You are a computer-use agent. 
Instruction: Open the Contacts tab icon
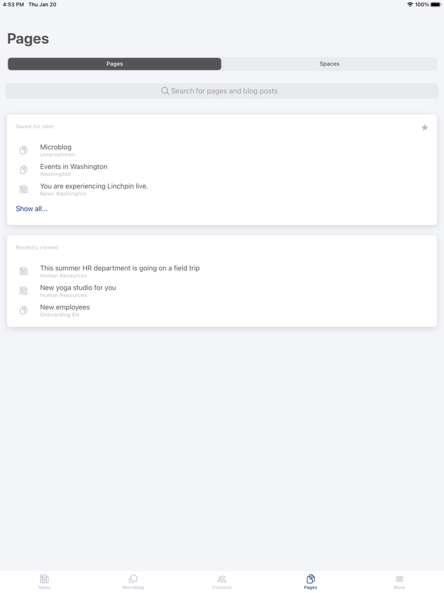(x=222, y=579)
